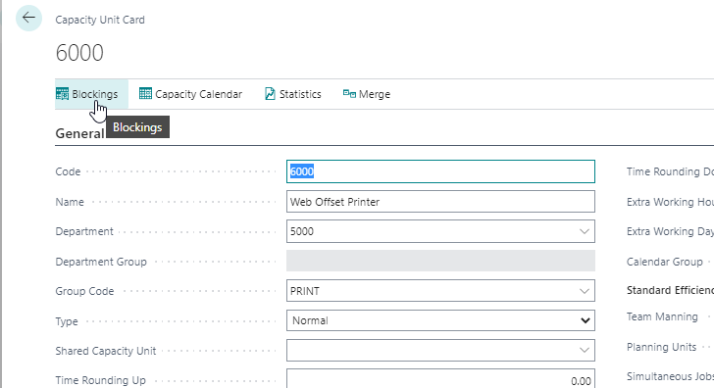Open Capacity Calendar action
The width and height of the screenshot is (714, 388).
pos(190,94)
